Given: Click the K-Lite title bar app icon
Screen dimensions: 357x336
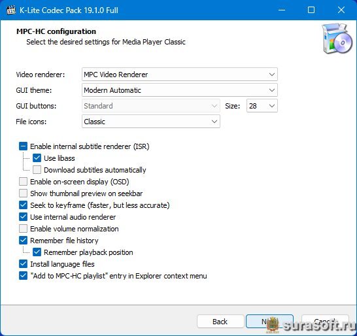Looking at the screenshot, I should pos(11,10).
